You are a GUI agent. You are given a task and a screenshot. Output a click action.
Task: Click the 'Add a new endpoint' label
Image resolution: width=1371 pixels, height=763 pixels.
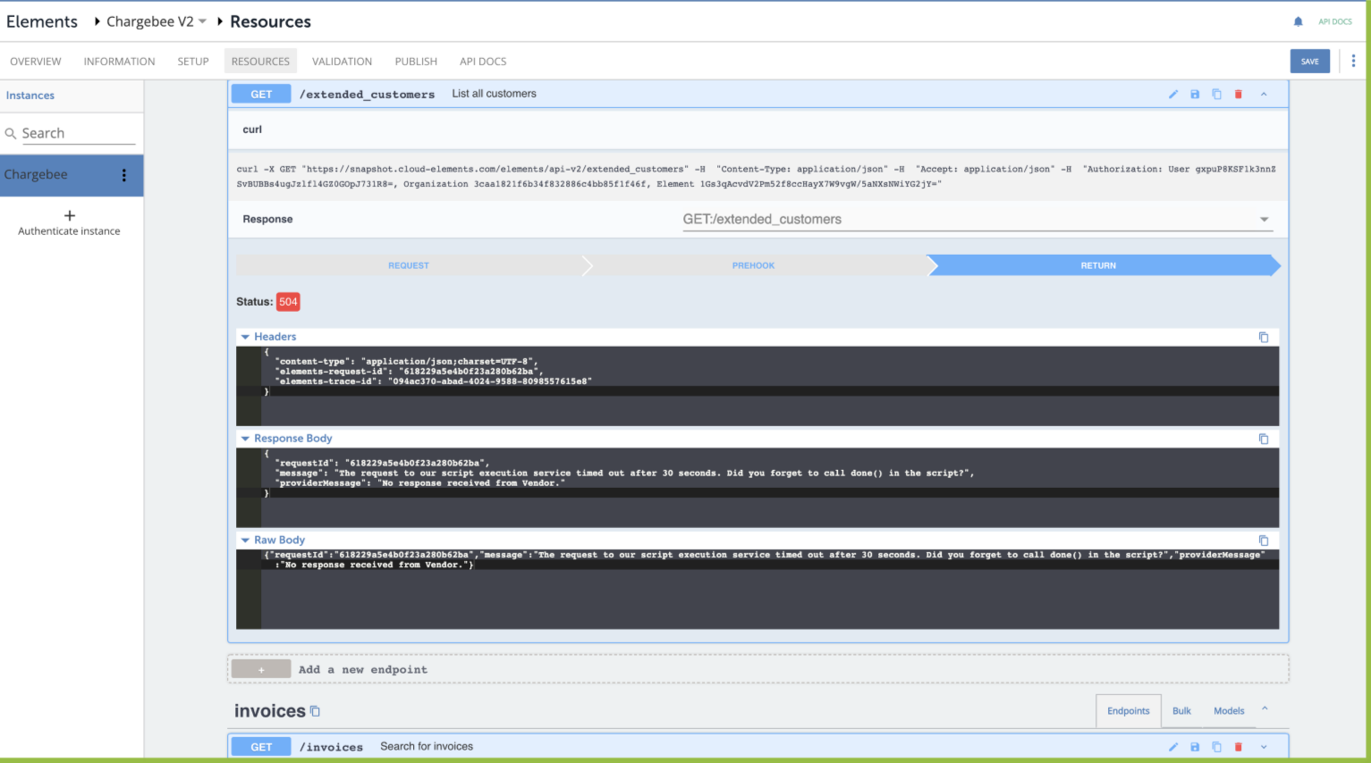363,669
